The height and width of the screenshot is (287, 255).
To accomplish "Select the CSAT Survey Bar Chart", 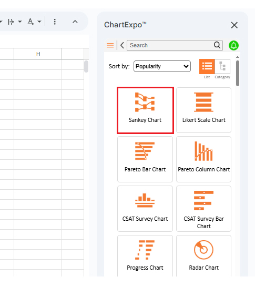I will [x=203, y=209].
